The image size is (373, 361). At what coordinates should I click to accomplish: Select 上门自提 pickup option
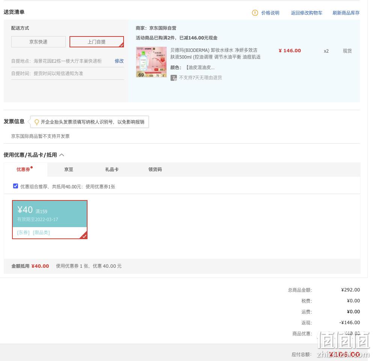[x=97, y=42]
